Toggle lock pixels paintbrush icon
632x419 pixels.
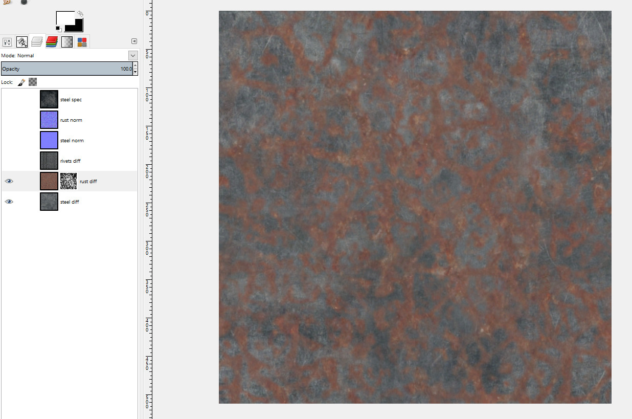click(21, 82)
